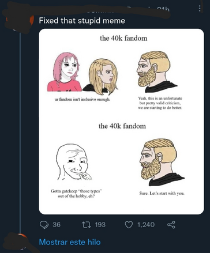210x253 pixels.
Task: Click the tweet text 'Fixed that stupid meme'
Action: point(82,21)
